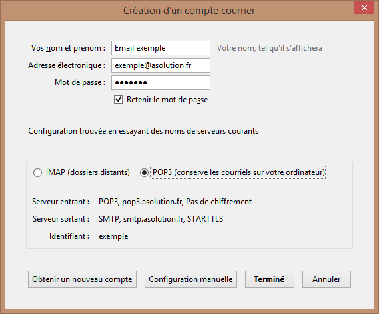Focus the email address field with exemple@asolution.fr
379x314 pixels.
[161, 65]
